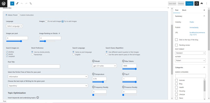This screenshot has width=210, height=103.
Task: Open the gpt-3.5-turbo model dropdown
Action: click(104, 66)
